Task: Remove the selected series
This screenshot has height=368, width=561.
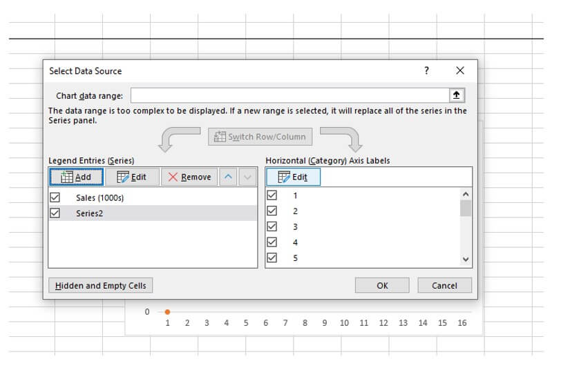Action: [190, 177]
